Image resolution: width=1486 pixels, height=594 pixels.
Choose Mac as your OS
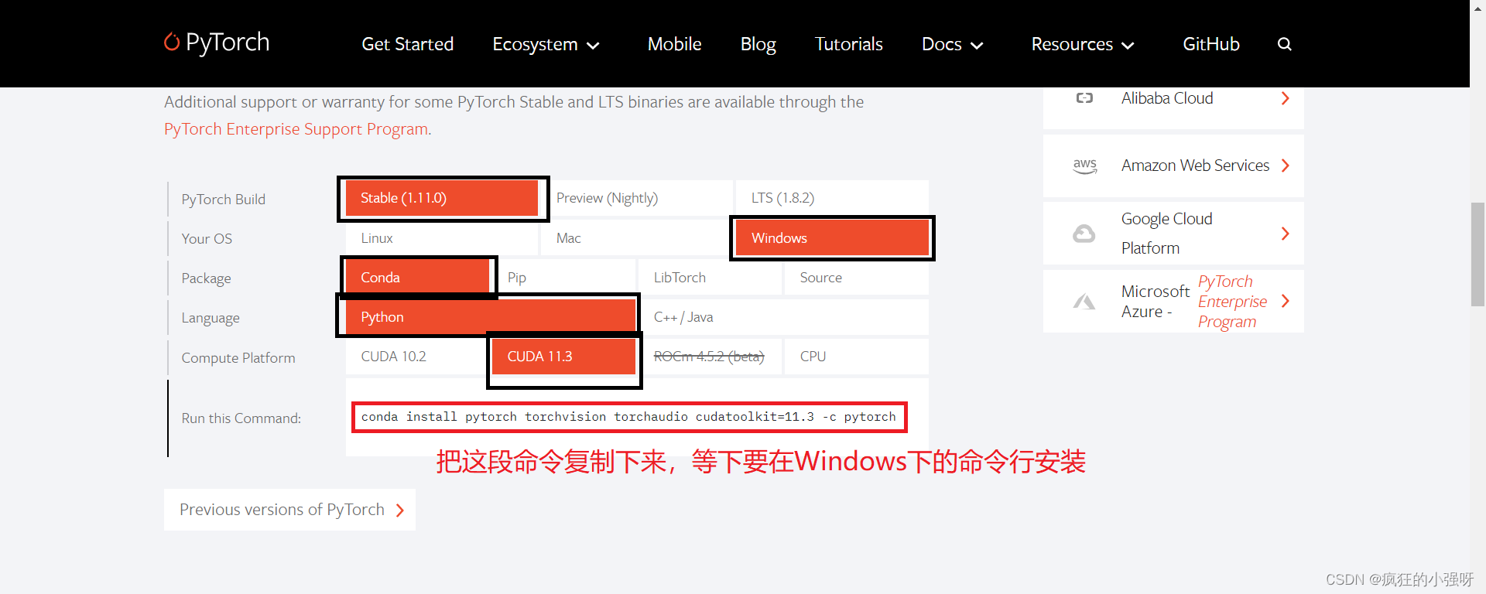(637, 238)
